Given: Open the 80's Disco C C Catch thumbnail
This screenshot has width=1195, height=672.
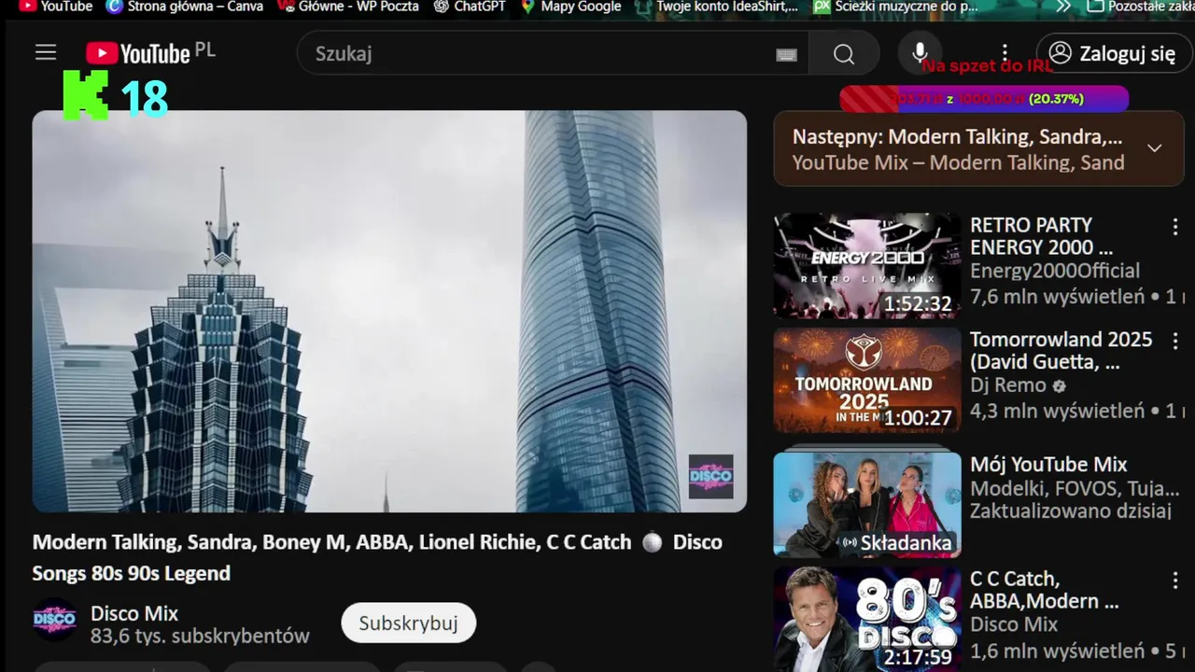Looking at the screenshot, I should point(867,619).
